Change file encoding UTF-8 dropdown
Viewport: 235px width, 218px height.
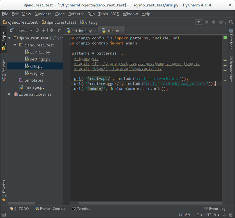pyautogui.click(x=212, y=215)
